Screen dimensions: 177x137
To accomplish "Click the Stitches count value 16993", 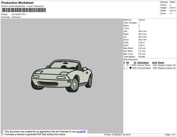I will pos(173,2).
